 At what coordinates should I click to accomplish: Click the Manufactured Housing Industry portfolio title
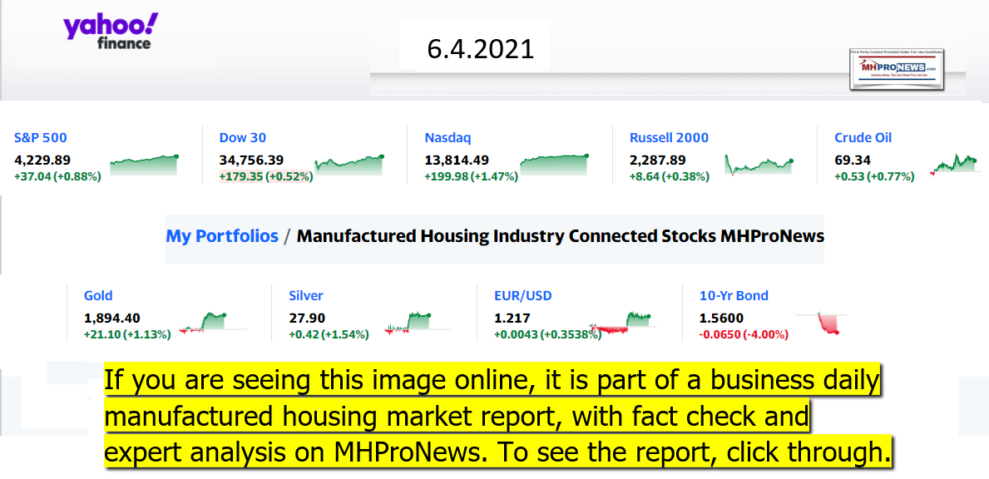coord(560,236)
